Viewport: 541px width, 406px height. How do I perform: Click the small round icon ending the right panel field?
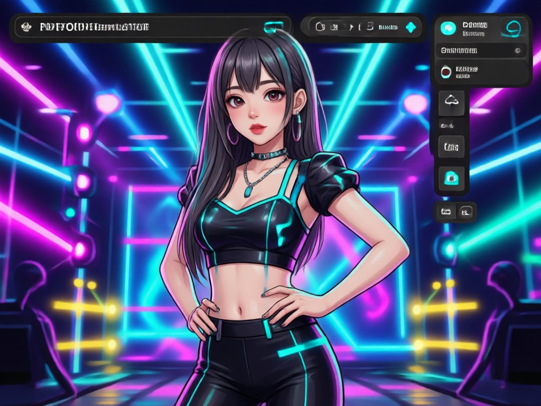(x=518, y=51)
